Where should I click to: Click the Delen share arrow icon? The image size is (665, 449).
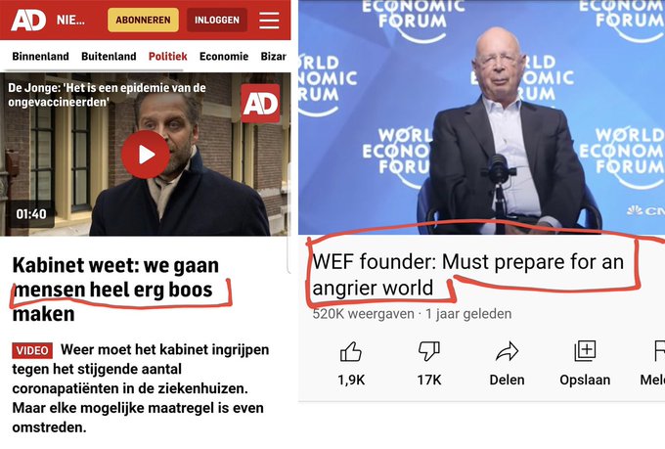click(x=507, y=351)
